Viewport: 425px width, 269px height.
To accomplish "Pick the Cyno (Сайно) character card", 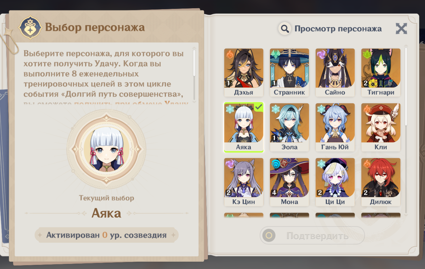I will [335, 73].
